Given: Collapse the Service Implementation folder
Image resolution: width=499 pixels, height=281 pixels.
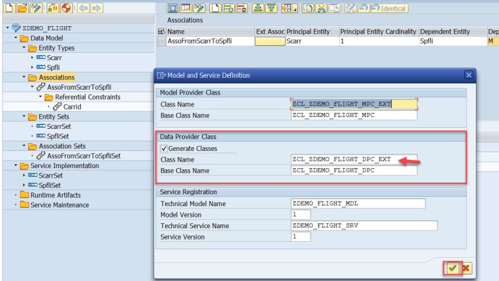Looking at the screenshot, I should [x=16, y=166].
